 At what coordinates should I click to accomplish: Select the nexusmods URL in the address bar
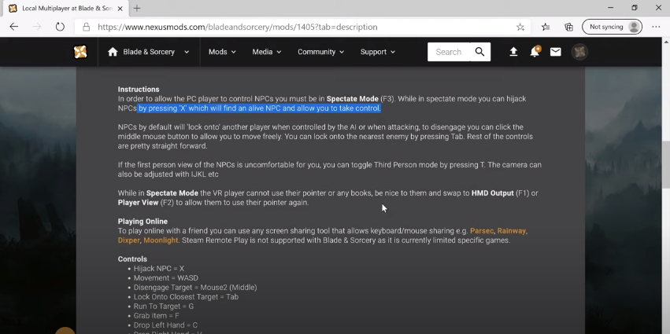point(238,27)
